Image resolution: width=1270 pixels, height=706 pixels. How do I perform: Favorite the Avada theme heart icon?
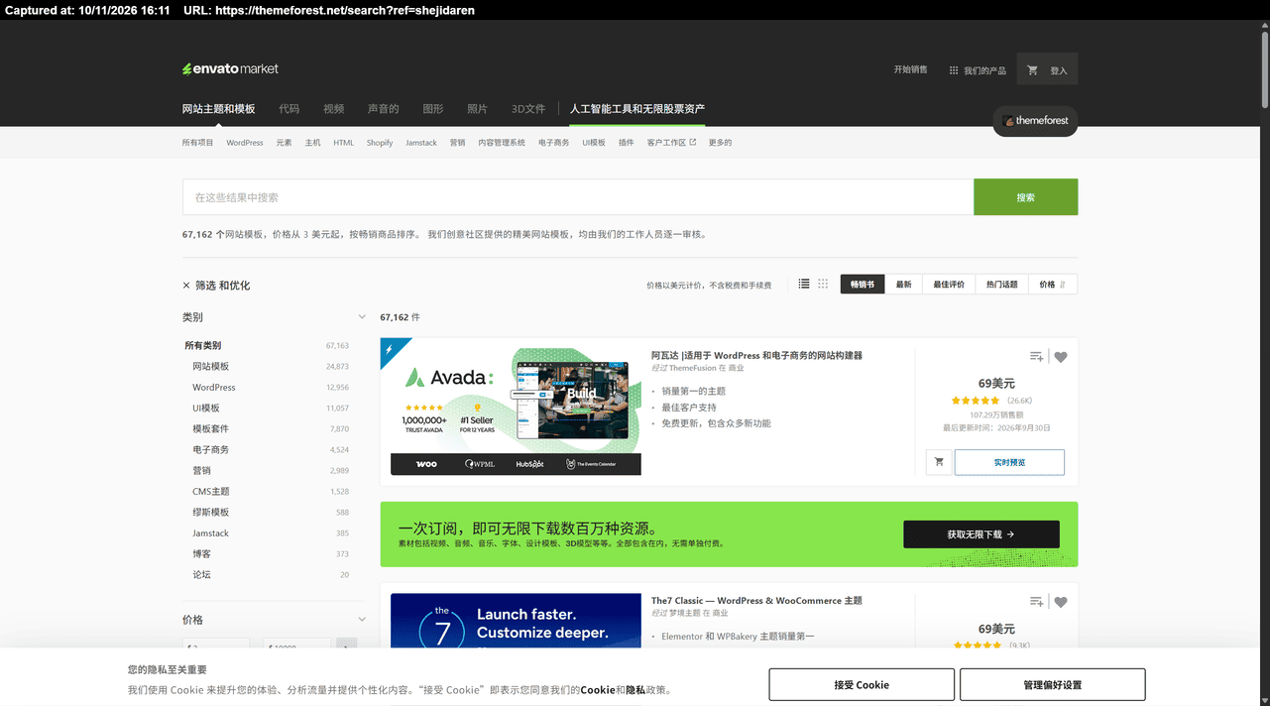click(1061, 357)
